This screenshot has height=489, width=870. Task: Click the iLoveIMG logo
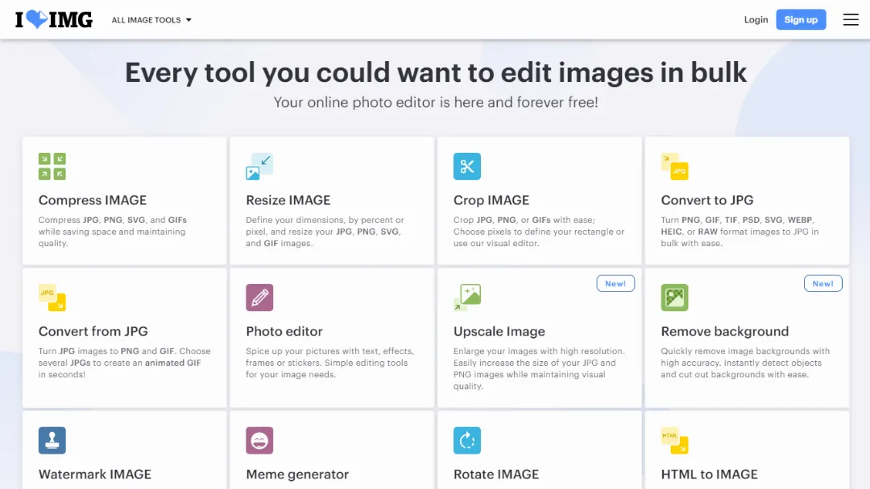tap(54, 19)
